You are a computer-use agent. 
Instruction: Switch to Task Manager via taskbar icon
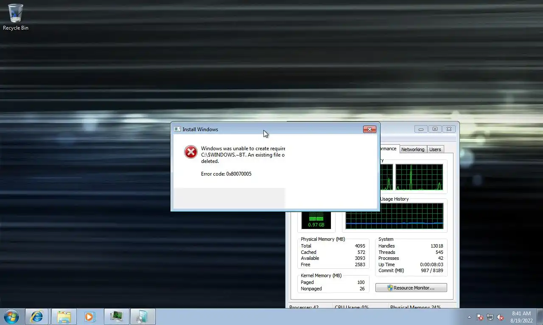(x=116, y=317)
